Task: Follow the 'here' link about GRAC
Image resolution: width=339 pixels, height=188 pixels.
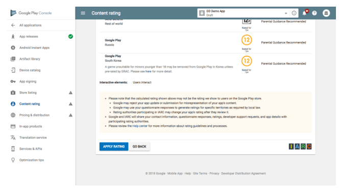Action: [x=148, y=72]
